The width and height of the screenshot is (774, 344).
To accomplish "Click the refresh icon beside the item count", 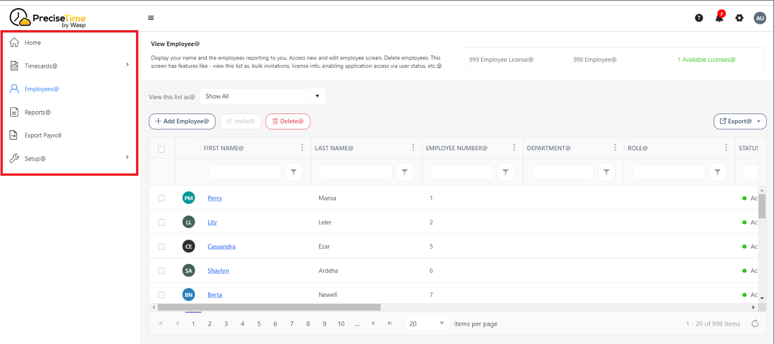I will coord(755,323).
